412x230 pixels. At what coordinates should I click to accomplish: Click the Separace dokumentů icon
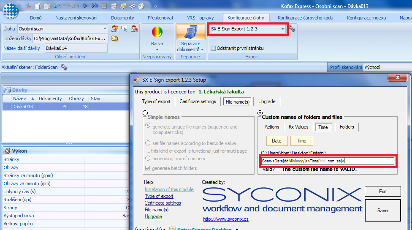(191, 32)
